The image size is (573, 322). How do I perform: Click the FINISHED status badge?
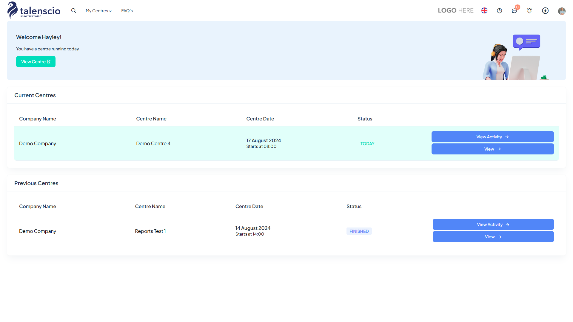pyautogui.click(x=359, y=231)
